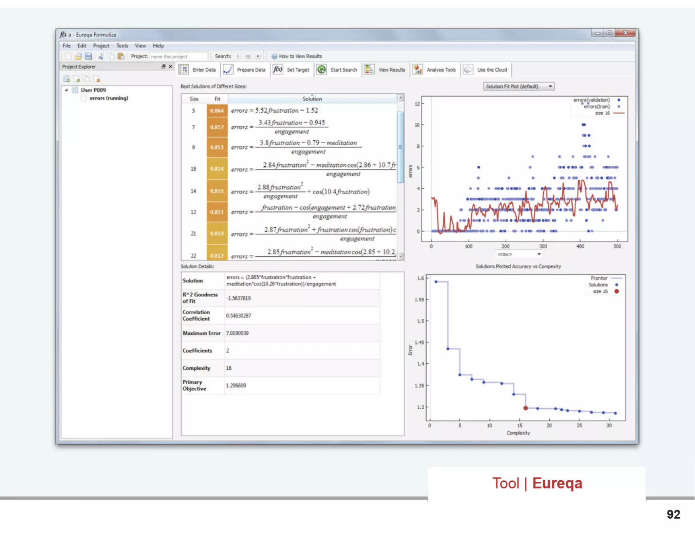Open the <row> axis dropdown
The height and width of the screenshot is (537, 695).
519,254
